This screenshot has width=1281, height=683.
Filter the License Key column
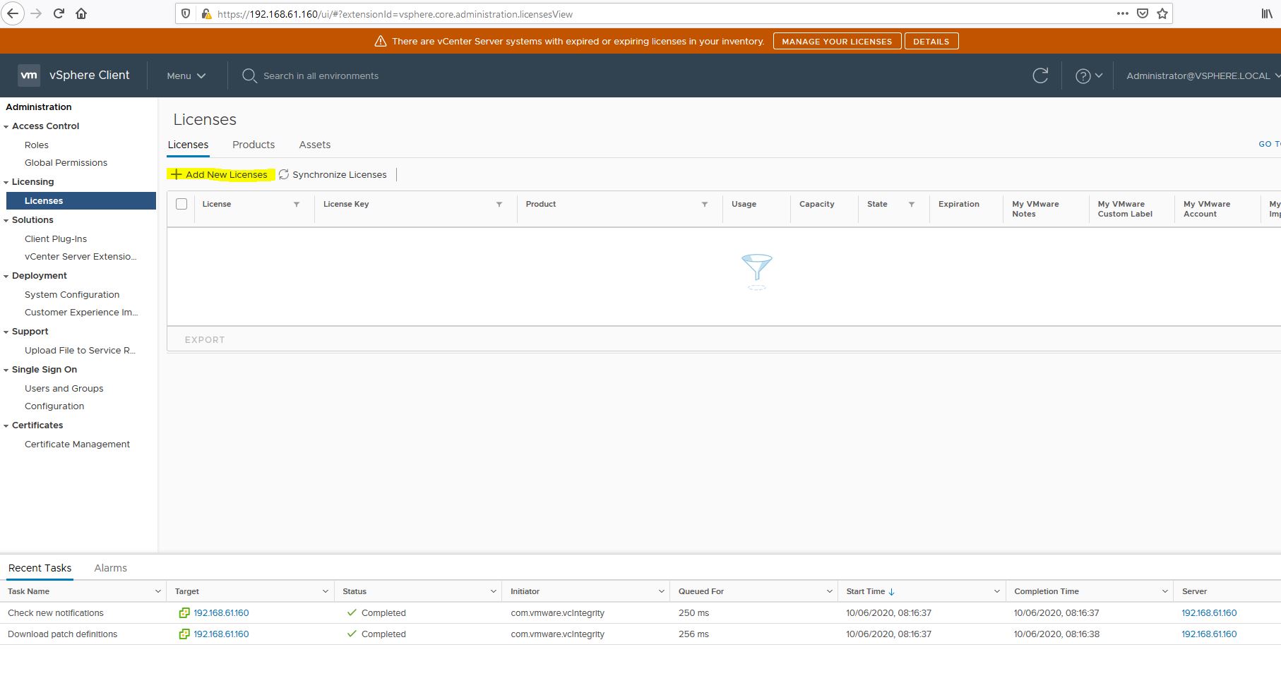(x=499, y=205)
